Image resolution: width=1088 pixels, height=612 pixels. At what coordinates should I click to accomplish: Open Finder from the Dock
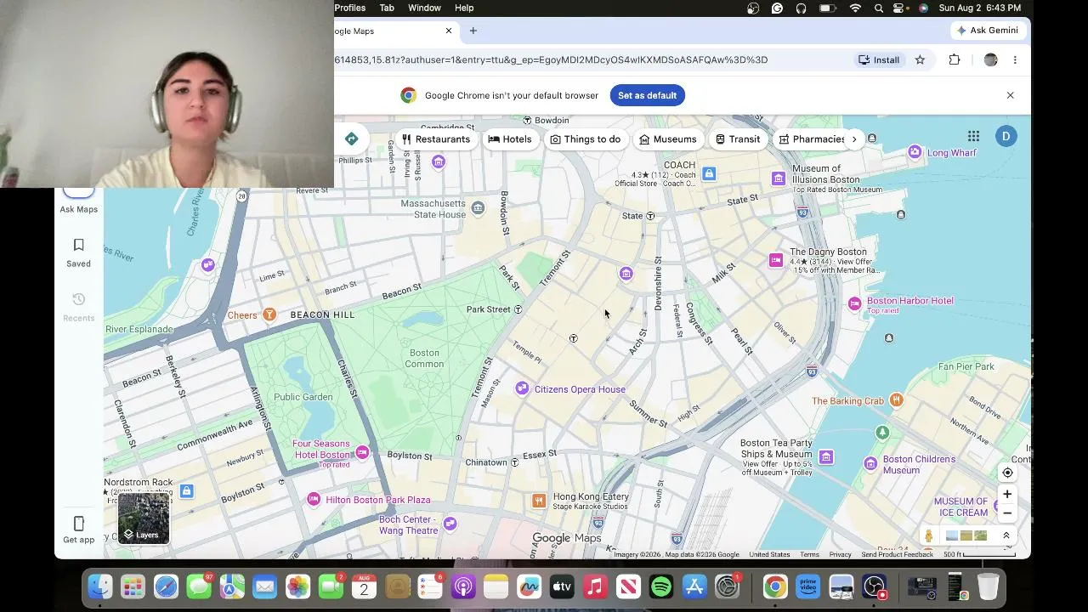point(100,586)
